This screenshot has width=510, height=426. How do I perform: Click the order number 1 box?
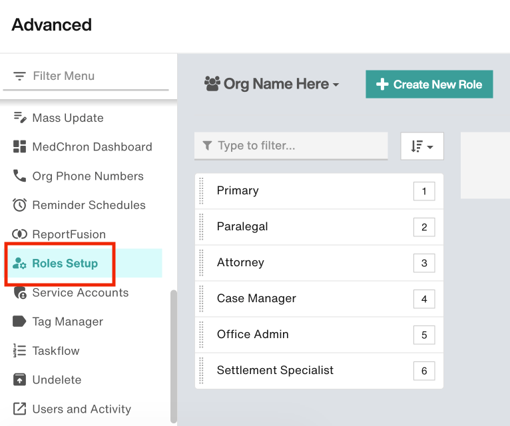[x=424, y=191]
